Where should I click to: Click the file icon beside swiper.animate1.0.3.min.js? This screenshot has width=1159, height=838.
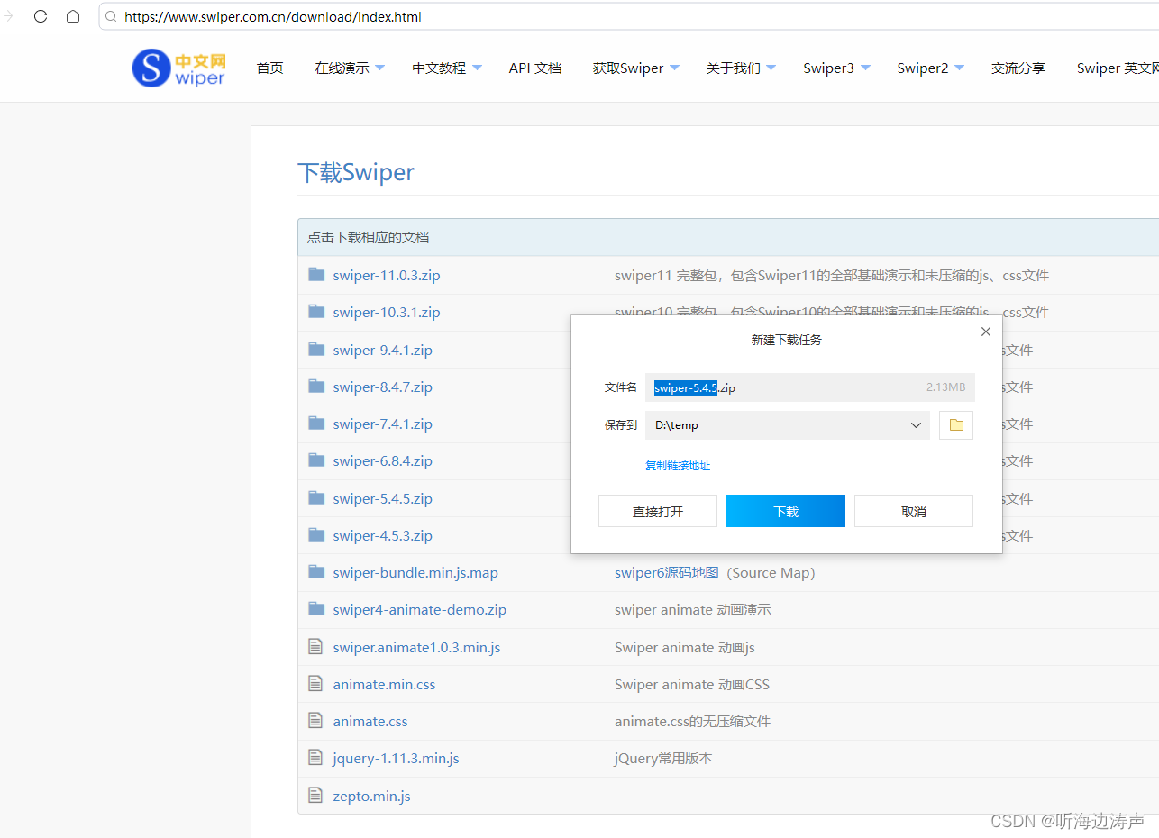[315, 647]
